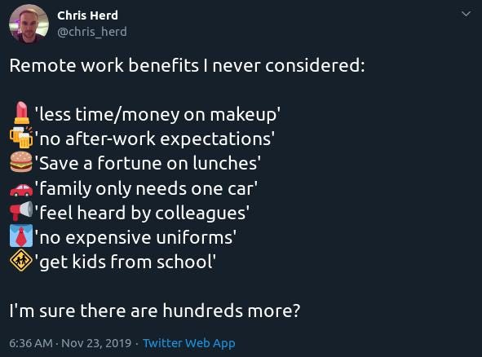Viewport: 482px width, 357px height.
Task: Click the 'I'm sure there are hundreds more?' text
Action: (155, 311)
